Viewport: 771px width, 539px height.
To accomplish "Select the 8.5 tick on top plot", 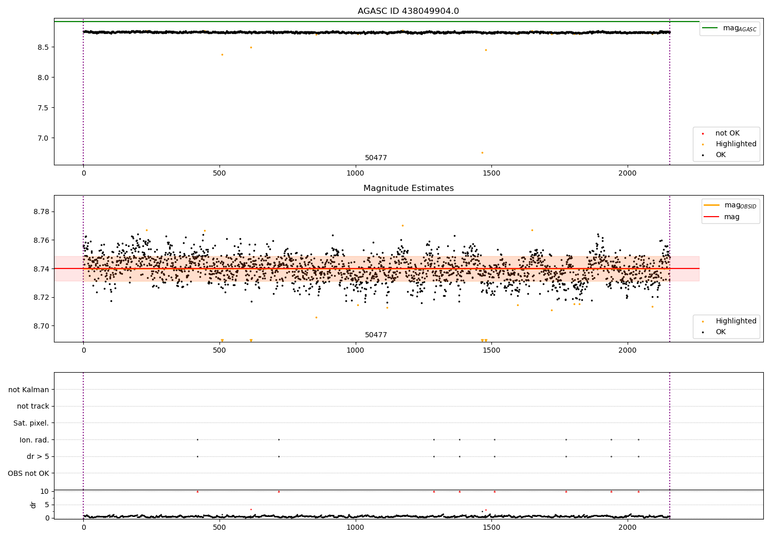I will pyautogui.click(x=43, y=47).
